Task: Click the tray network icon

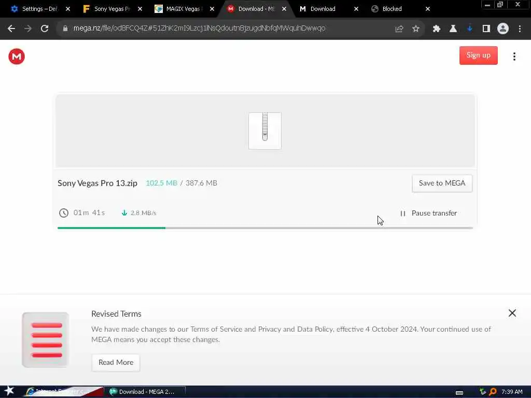Action: [x=483, y=392]
